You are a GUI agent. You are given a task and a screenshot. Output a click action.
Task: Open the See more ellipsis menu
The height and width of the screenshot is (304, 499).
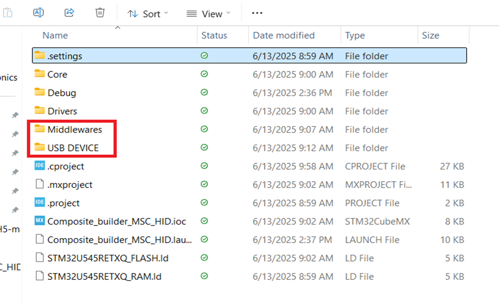pos(257,13)
